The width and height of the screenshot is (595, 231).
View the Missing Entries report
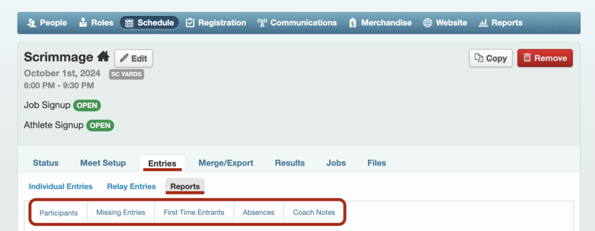coord(121,212)
